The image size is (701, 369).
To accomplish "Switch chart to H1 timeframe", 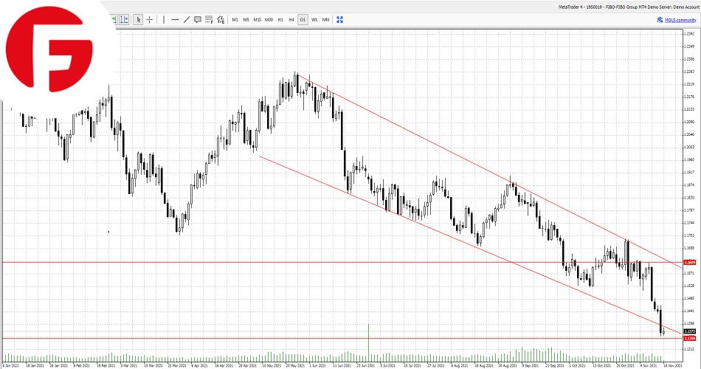I will [280, 20].
